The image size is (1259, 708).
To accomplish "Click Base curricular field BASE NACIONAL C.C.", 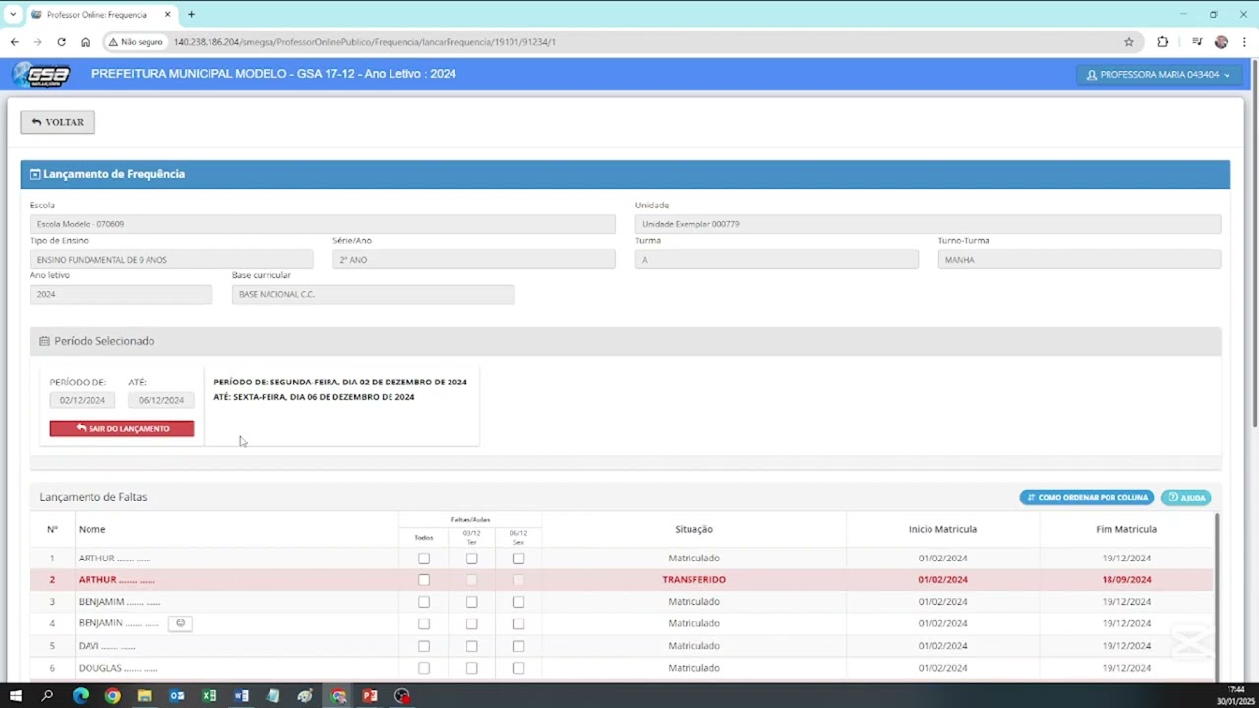I will [x=373, y=294].
